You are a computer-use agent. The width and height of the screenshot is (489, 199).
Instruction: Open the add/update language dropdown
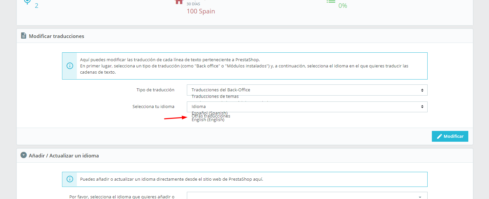coord(307,195)
